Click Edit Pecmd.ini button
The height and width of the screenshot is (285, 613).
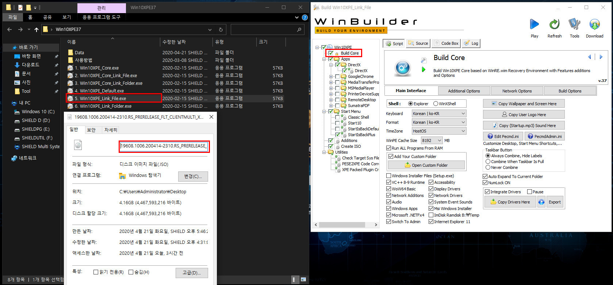tap(503, 136)
